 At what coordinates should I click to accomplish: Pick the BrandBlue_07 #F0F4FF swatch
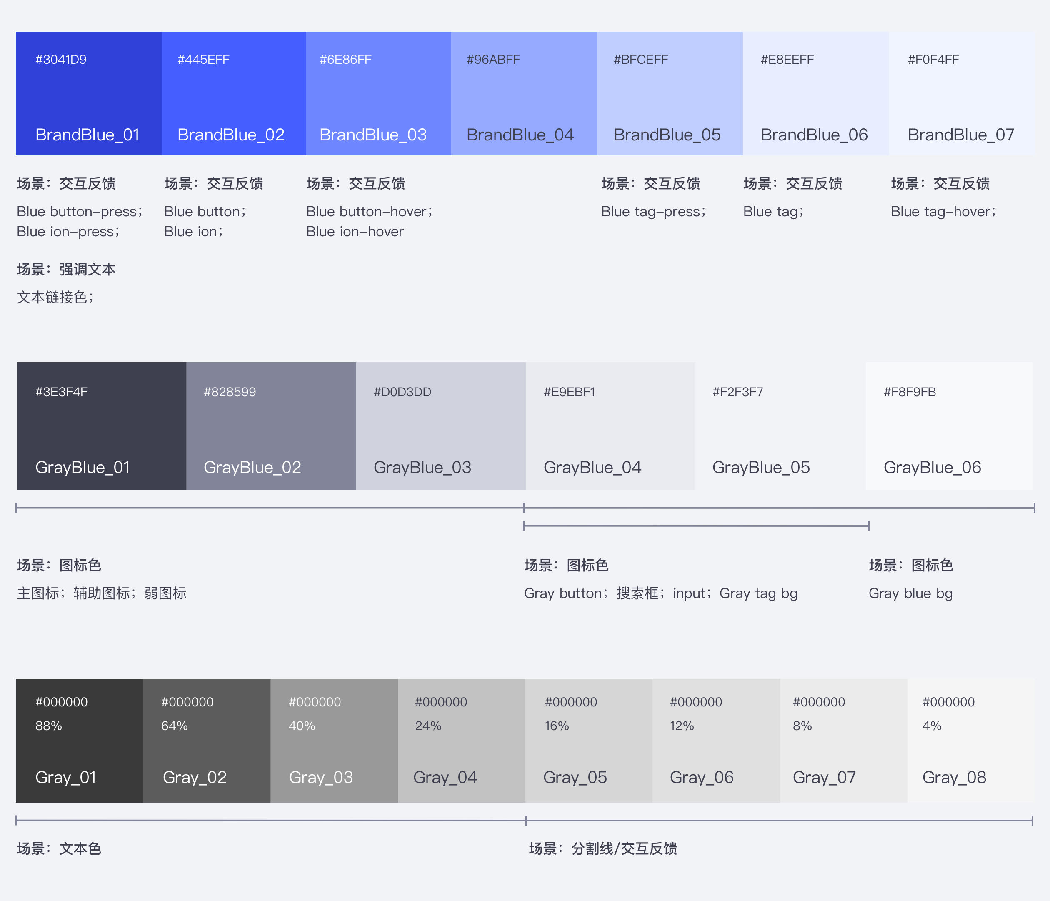pos(961,94)
